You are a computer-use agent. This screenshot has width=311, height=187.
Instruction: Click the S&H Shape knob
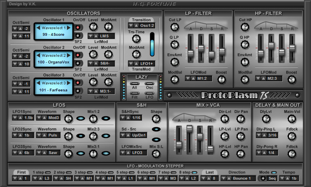pyautogui.click(x=156, y=119)
